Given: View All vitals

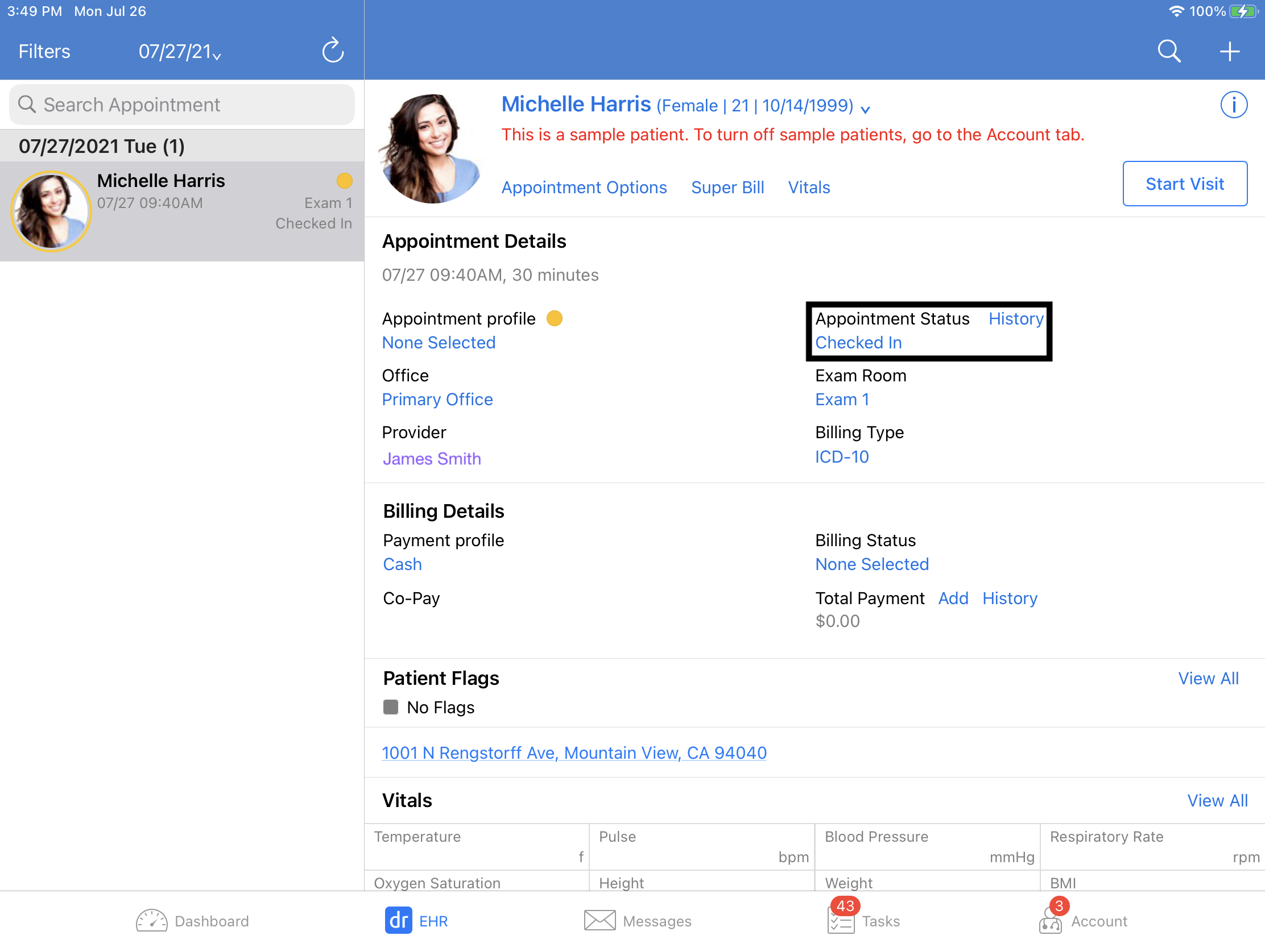Looking at the screenshot, I should point(1217,801).
